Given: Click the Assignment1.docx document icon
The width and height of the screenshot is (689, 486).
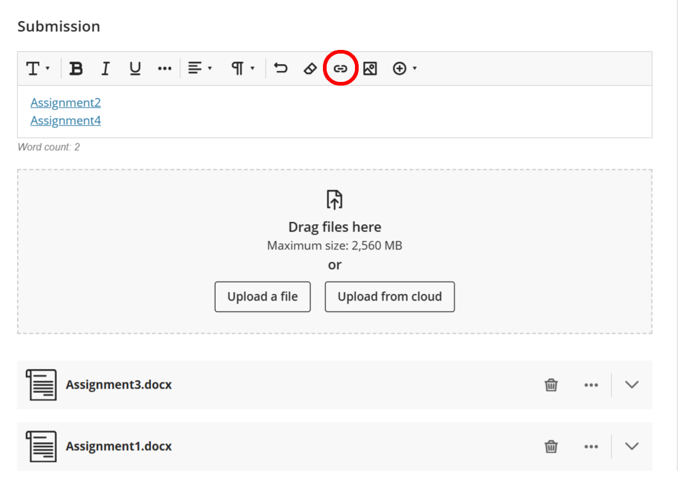Looking at the screenshot, I should point(41,447).
